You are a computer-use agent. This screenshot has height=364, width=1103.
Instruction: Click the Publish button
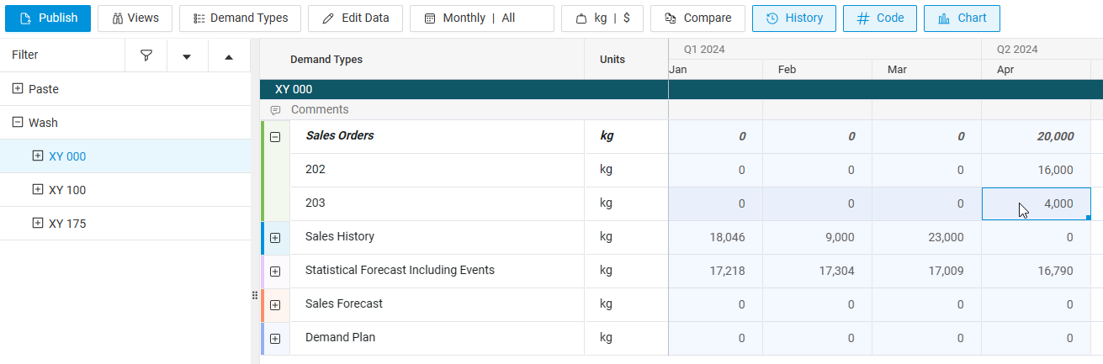click(48, 18)
